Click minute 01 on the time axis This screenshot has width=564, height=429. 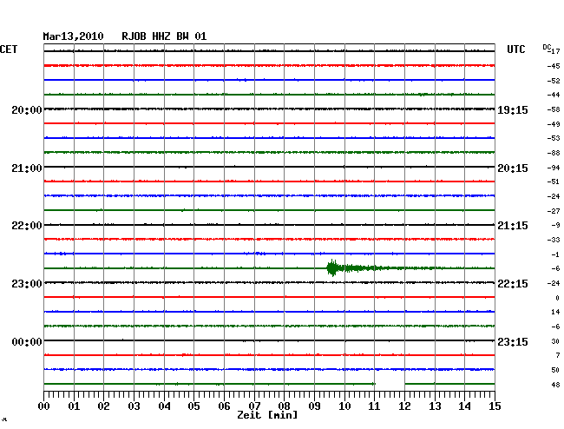click(x=74, y=406)
